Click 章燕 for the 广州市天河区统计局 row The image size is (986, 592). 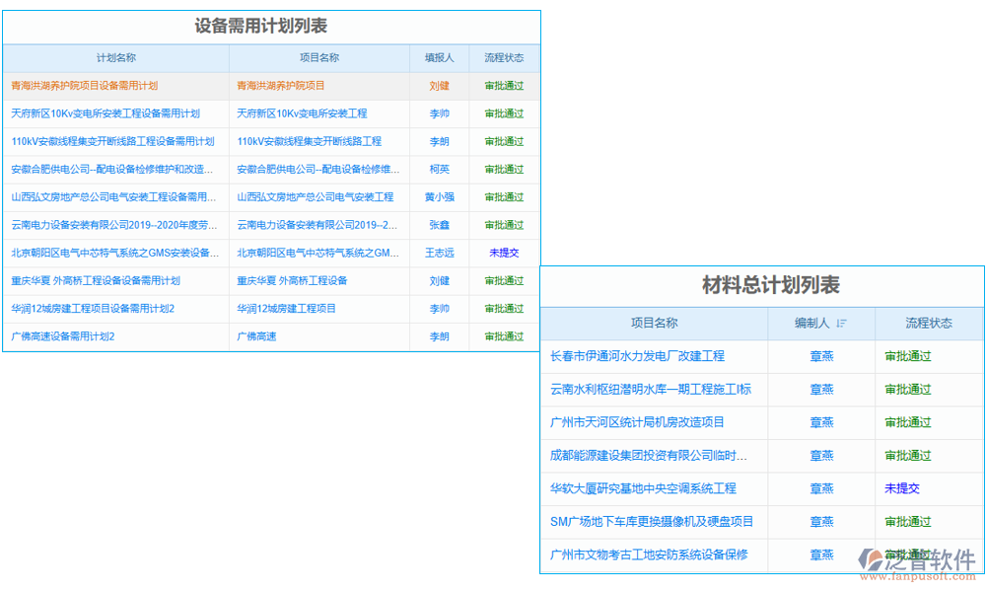pyautogui.click(x=821, y=422)
